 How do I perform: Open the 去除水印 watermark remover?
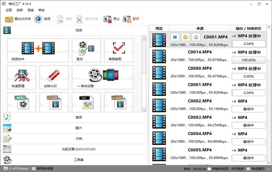[x=54, y=77]
